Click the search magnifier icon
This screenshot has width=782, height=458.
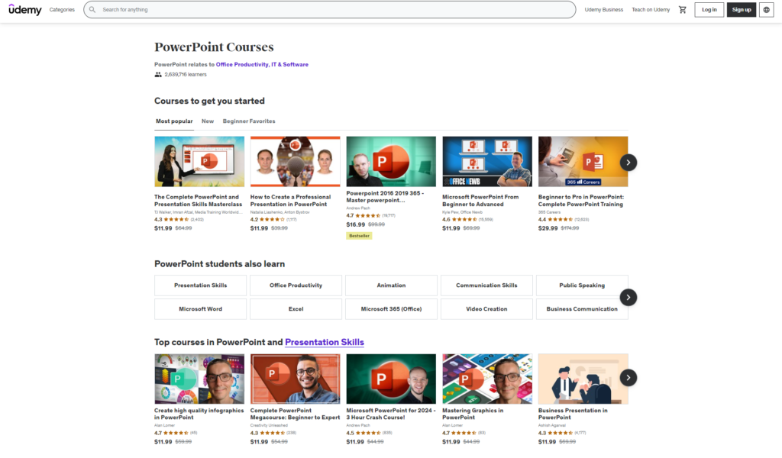click(92, 9)
